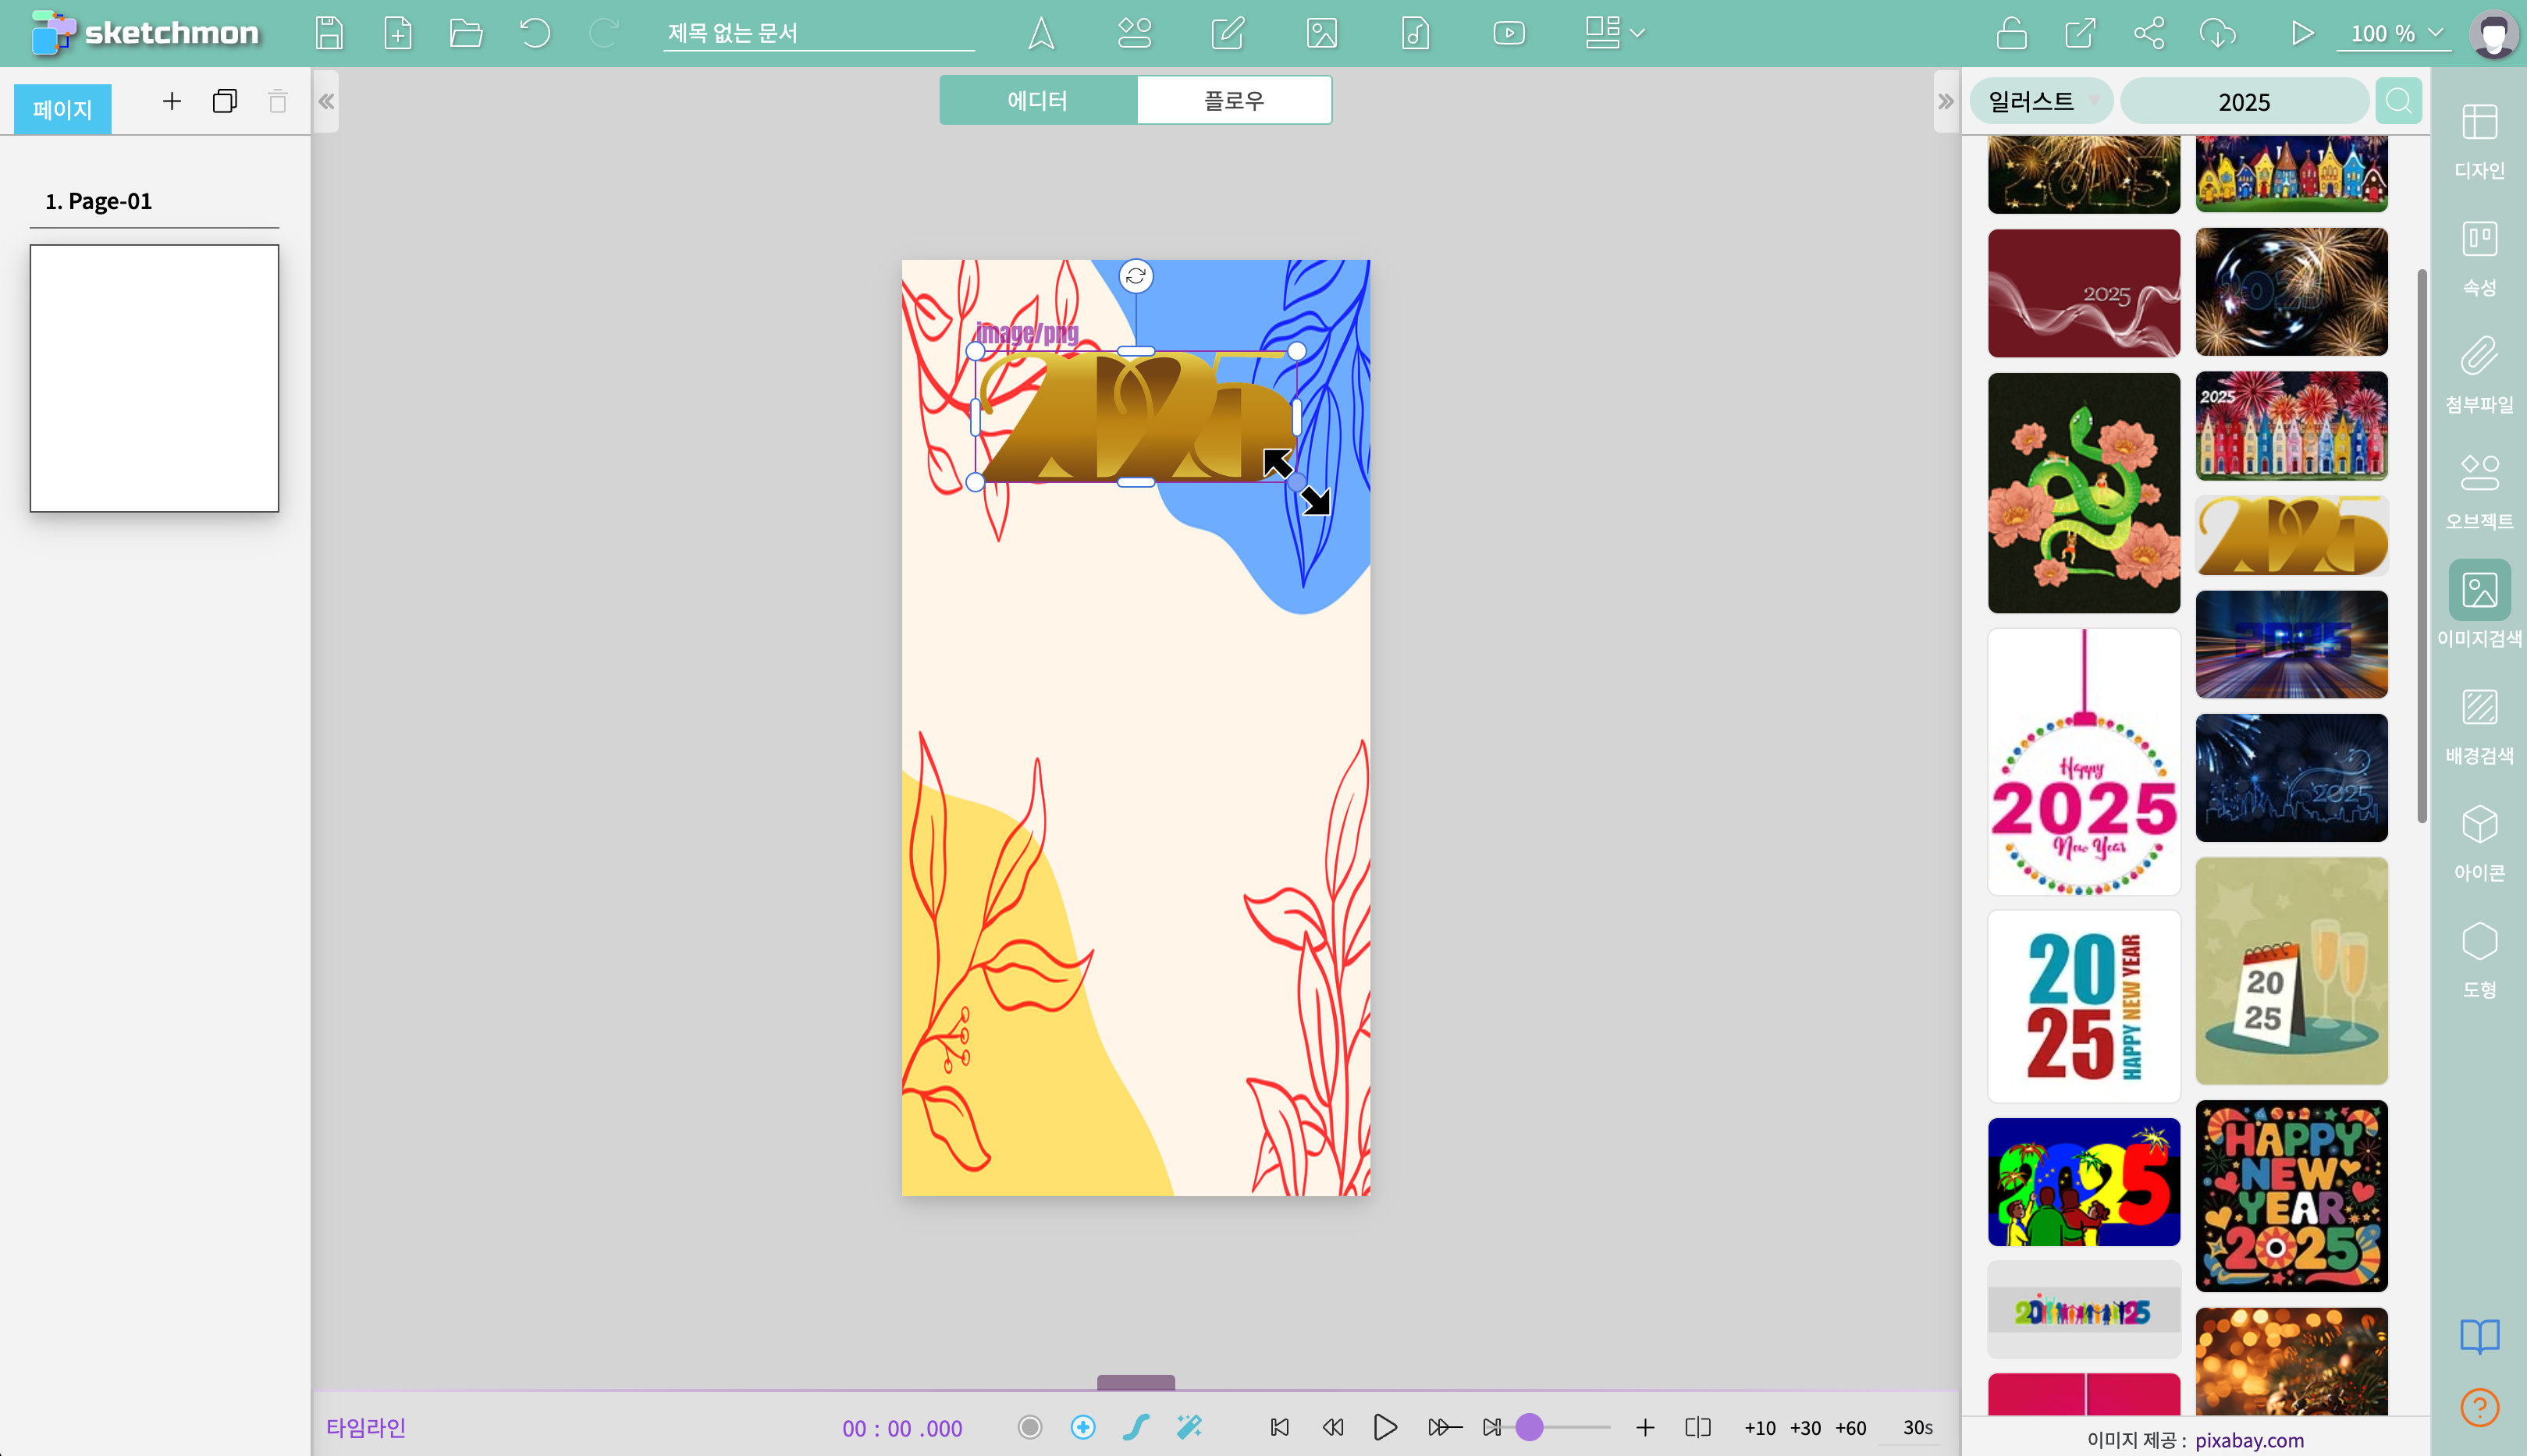Image resolution: width=2527 pixels, height=1456 pixels.
Task: Click the timeline zoom slider handle
Action: (1529, 1427)
